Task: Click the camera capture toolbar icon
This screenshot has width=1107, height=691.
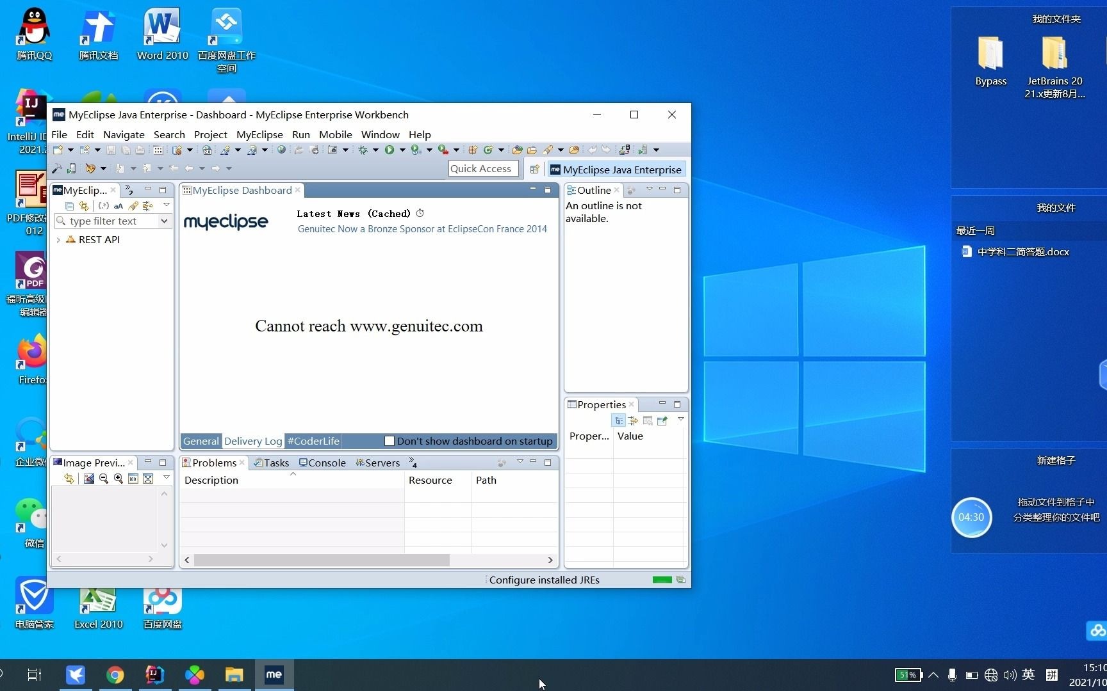Action: pos(332,150)
